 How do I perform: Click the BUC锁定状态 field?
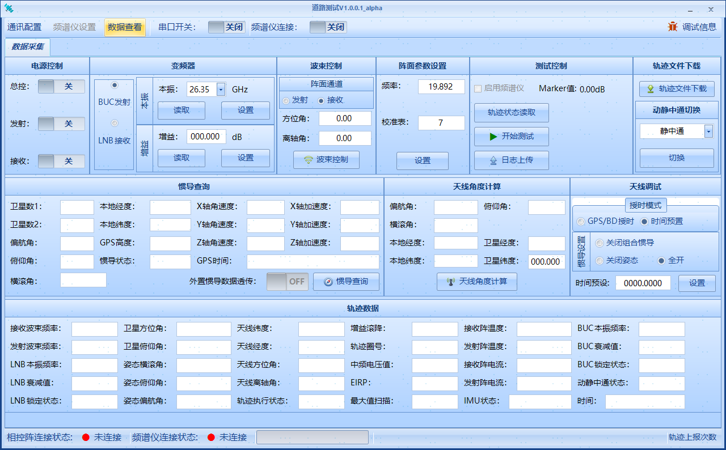(662, 366)
